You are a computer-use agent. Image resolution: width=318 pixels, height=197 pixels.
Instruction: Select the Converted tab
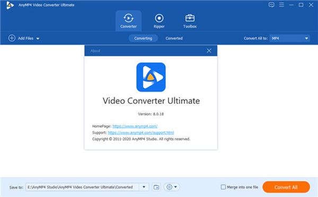pos(174,38)
